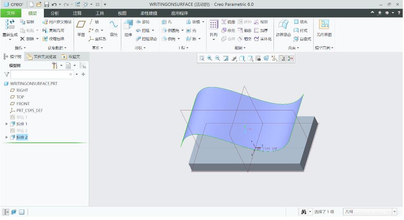Screen dimensions: 404x220
Task: Toggle spin center display in graphics toolbar
Action: point(290,59)
